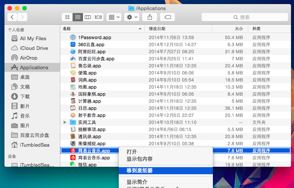Sort by the 大小 column header

click(230, 29)
